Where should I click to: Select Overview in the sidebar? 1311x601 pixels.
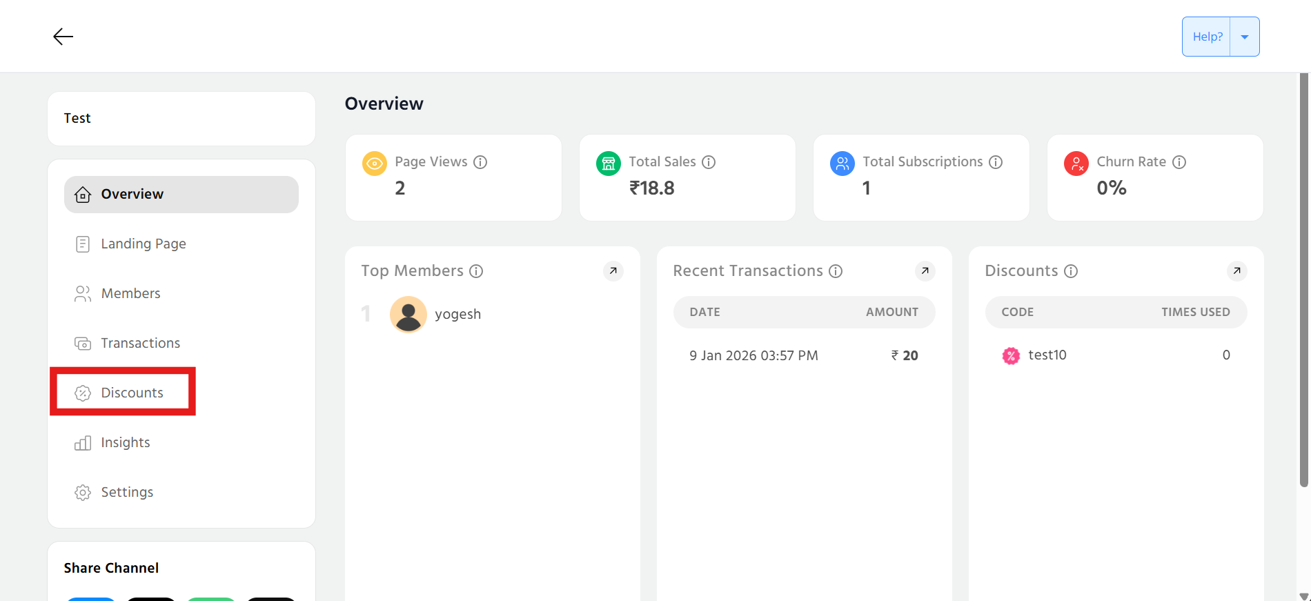point(181,195)
